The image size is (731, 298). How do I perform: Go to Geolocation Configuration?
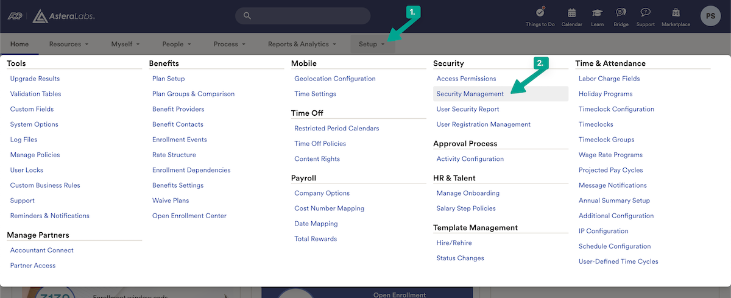coord(334,79)
